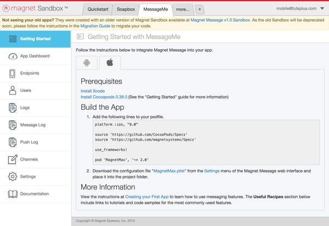Screen dimensions: 329x226
Task: Open the Quickstart app tab
Action: click(x=98, y=9)
